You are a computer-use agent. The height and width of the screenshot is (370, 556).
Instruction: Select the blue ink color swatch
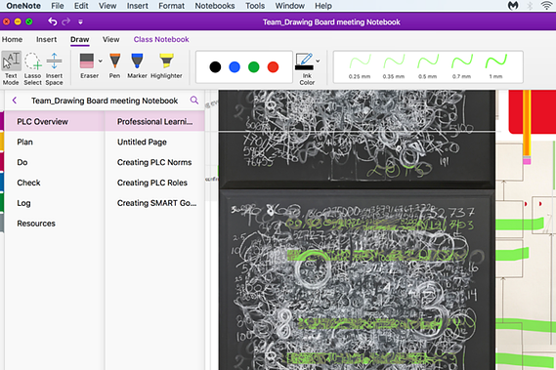(x=235, y=66)
